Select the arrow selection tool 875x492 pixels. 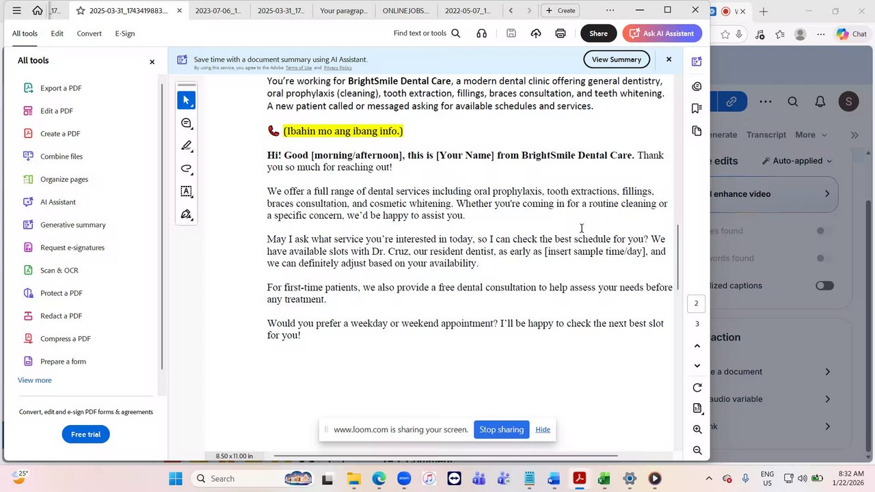186,100
